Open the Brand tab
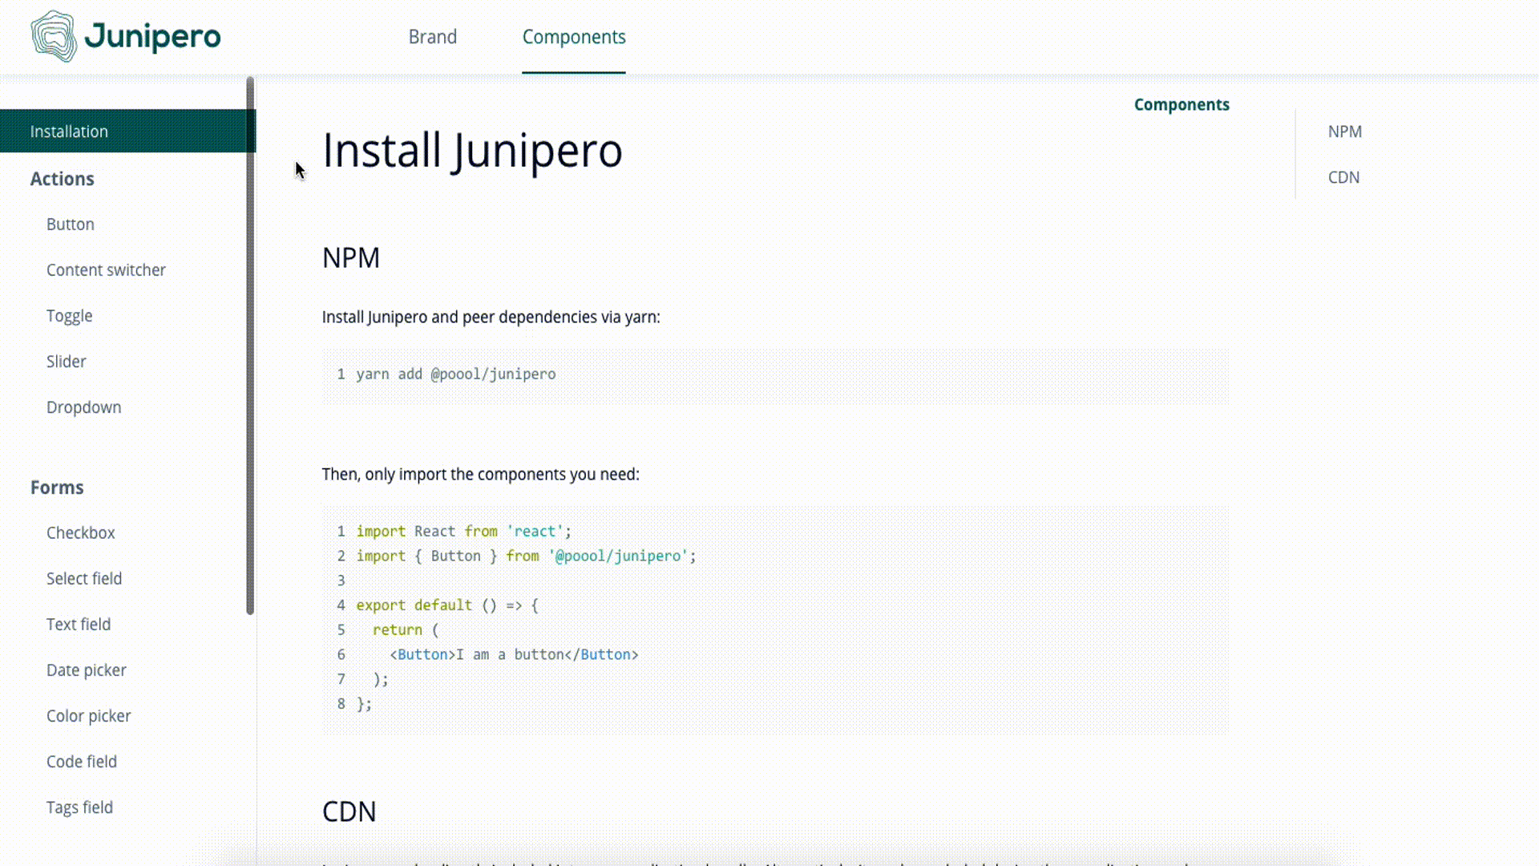The height and width of the screenshot is (866, 1539). click(432, 37)
